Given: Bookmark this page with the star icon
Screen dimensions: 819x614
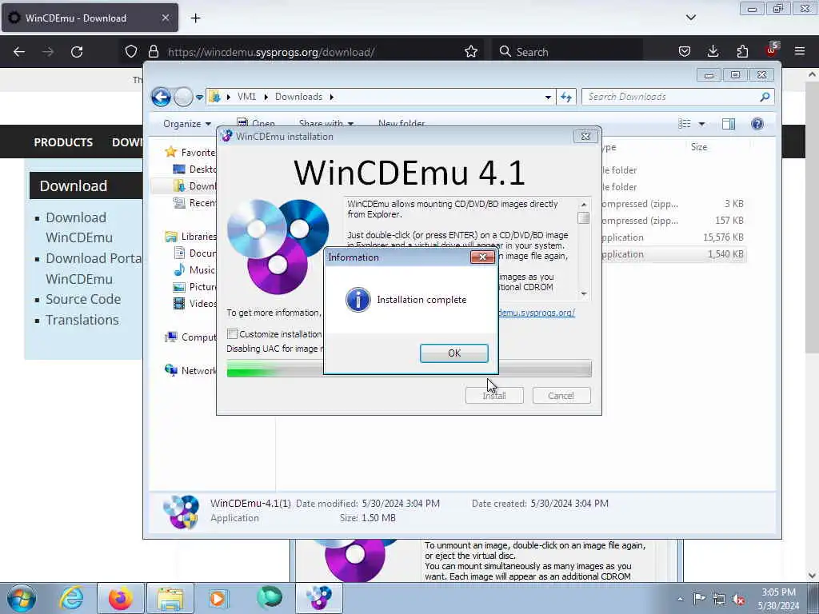Looking at the screenshot, I should pos(471,52).
